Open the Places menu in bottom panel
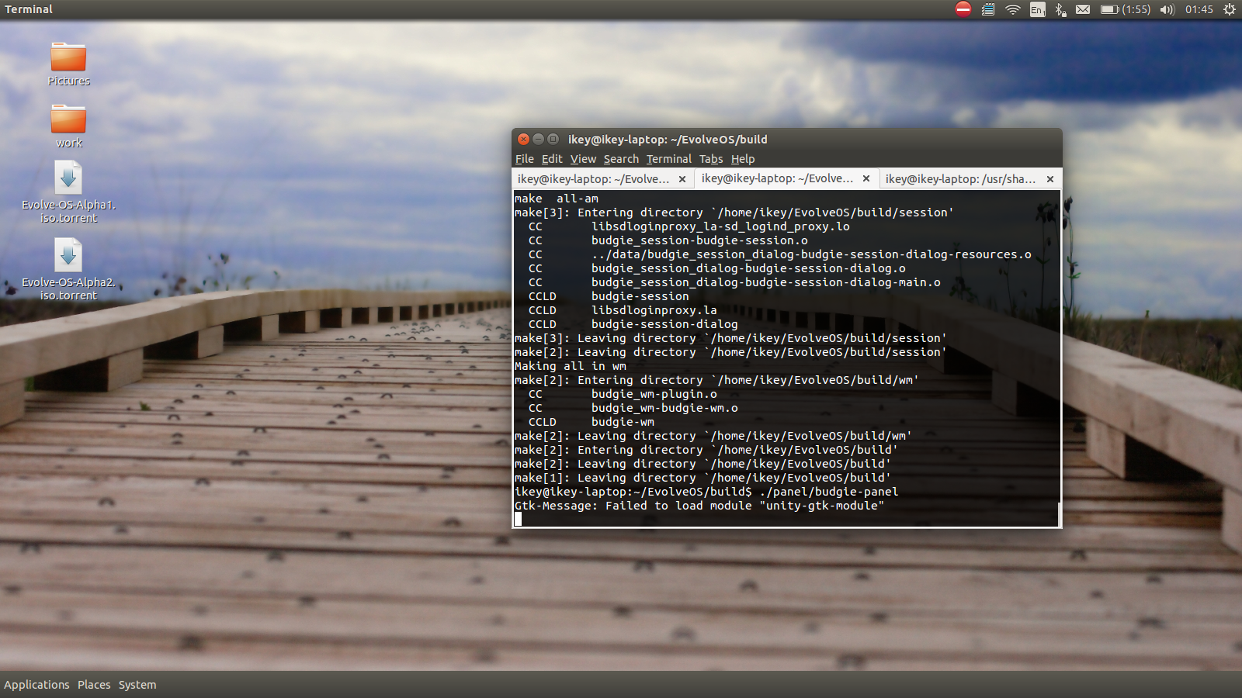Image resolution: width=1242 pixels, height=698 pixels. (x=94, y=685)
